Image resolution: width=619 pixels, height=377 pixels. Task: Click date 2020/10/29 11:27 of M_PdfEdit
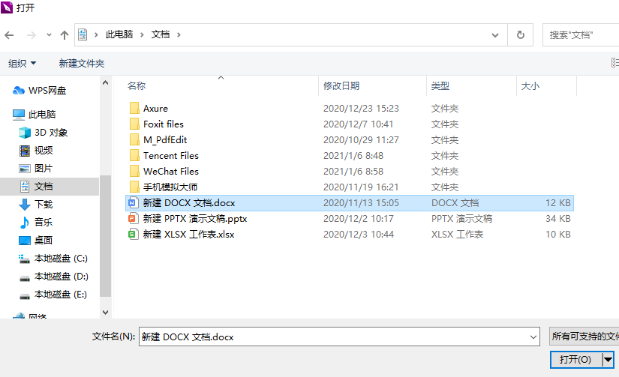coord(361,139)
